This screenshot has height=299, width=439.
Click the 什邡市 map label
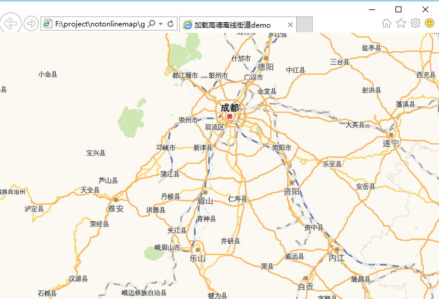tap(241, 59)
